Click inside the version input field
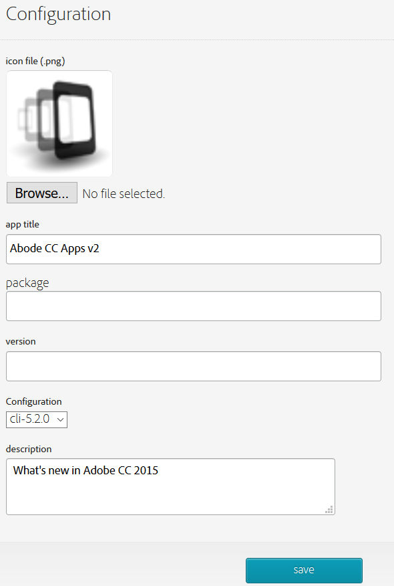 pos(193,367)
